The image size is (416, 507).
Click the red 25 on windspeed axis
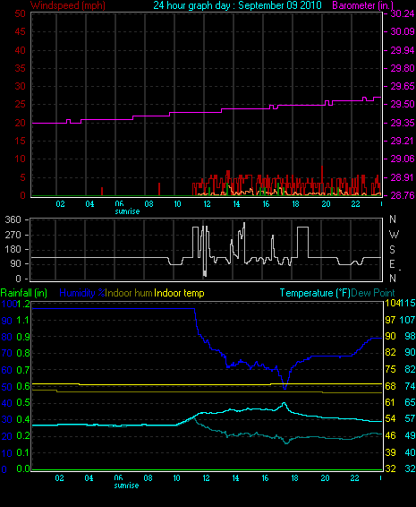20,105
